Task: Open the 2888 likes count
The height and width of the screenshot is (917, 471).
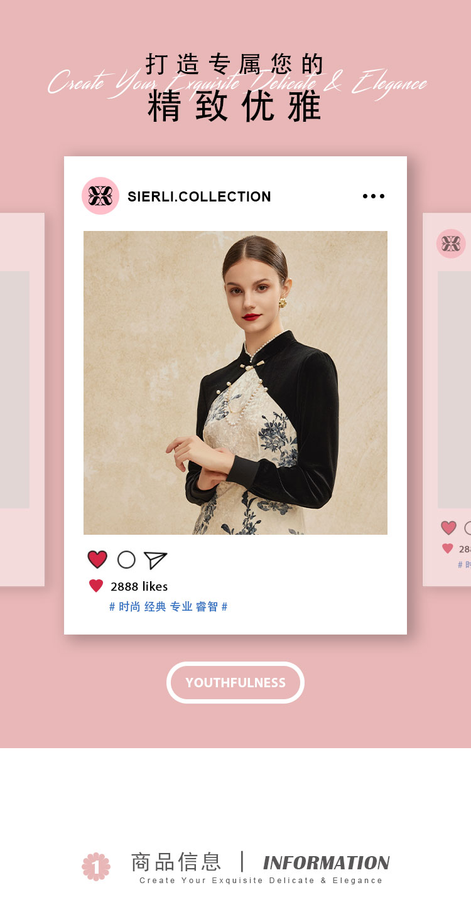Action: point(139,586)
